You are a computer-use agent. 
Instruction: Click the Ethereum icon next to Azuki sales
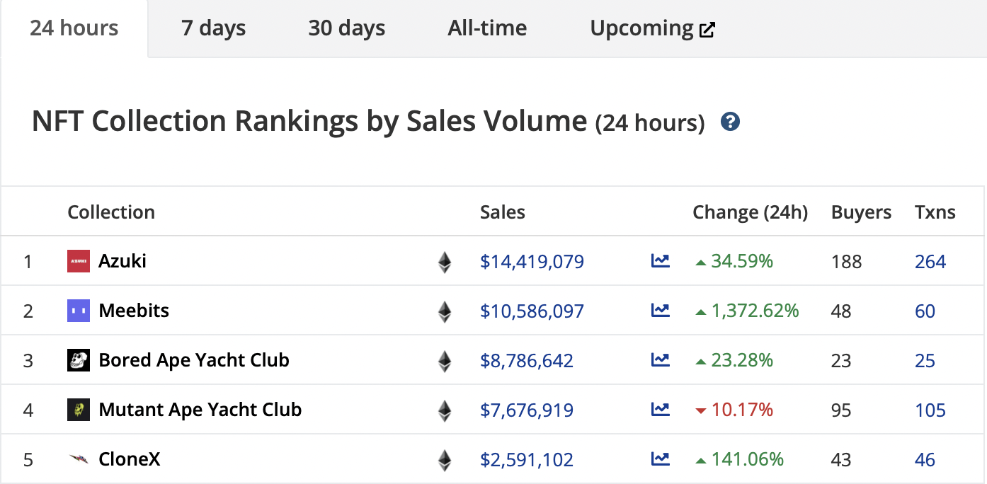click(444, 260)
